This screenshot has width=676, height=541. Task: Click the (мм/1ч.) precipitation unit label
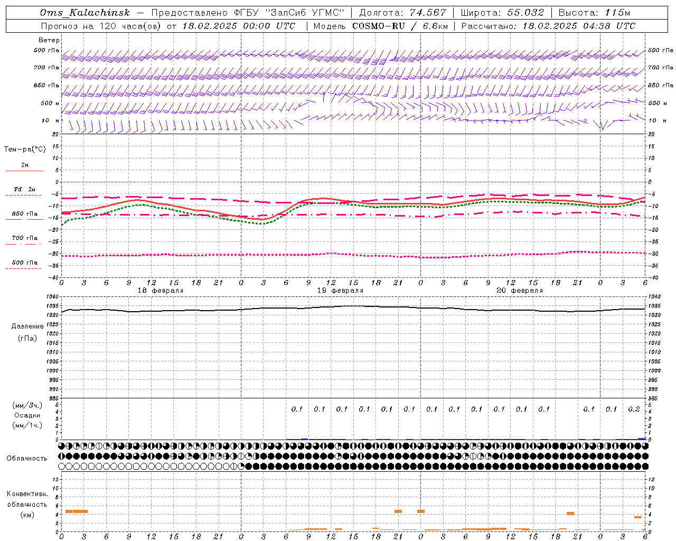pyautogui.click(x=27, y=425)
